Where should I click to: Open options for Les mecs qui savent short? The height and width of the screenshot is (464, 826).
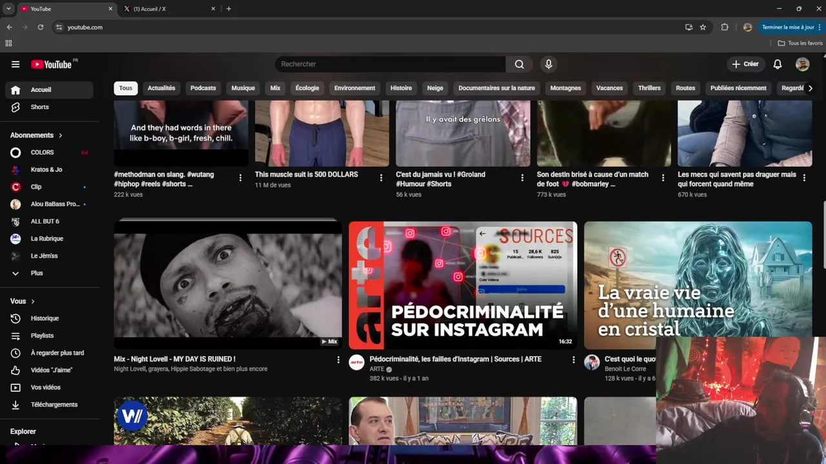tap(805, 178)
